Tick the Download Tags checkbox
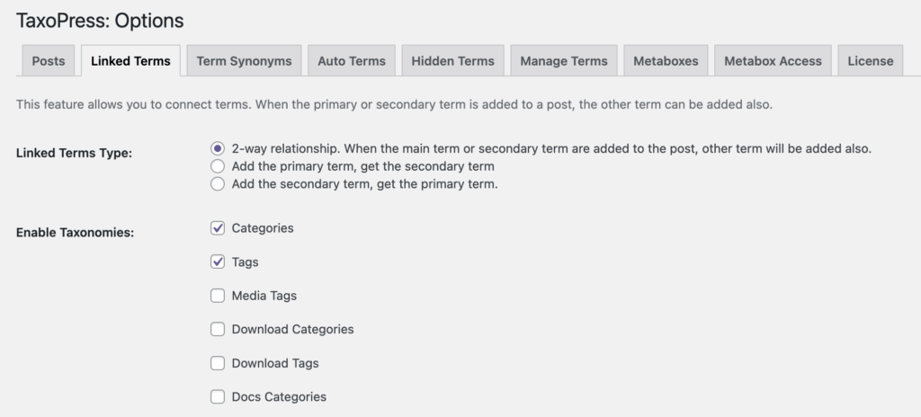Image resolution: width=921 pixels, height=417 pixels. pos(218,363)
